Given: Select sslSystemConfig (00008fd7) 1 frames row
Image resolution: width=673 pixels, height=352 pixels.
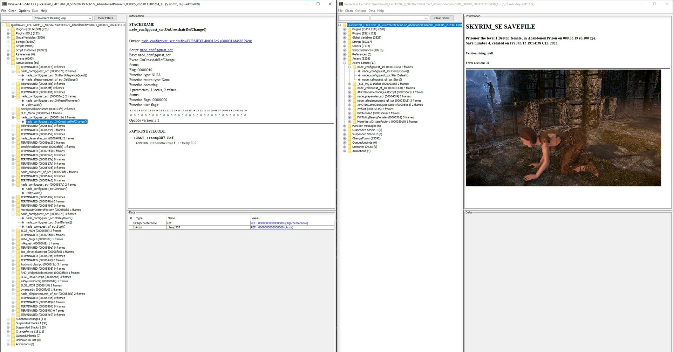Looking at the screenshot, I should click(45, 281).
